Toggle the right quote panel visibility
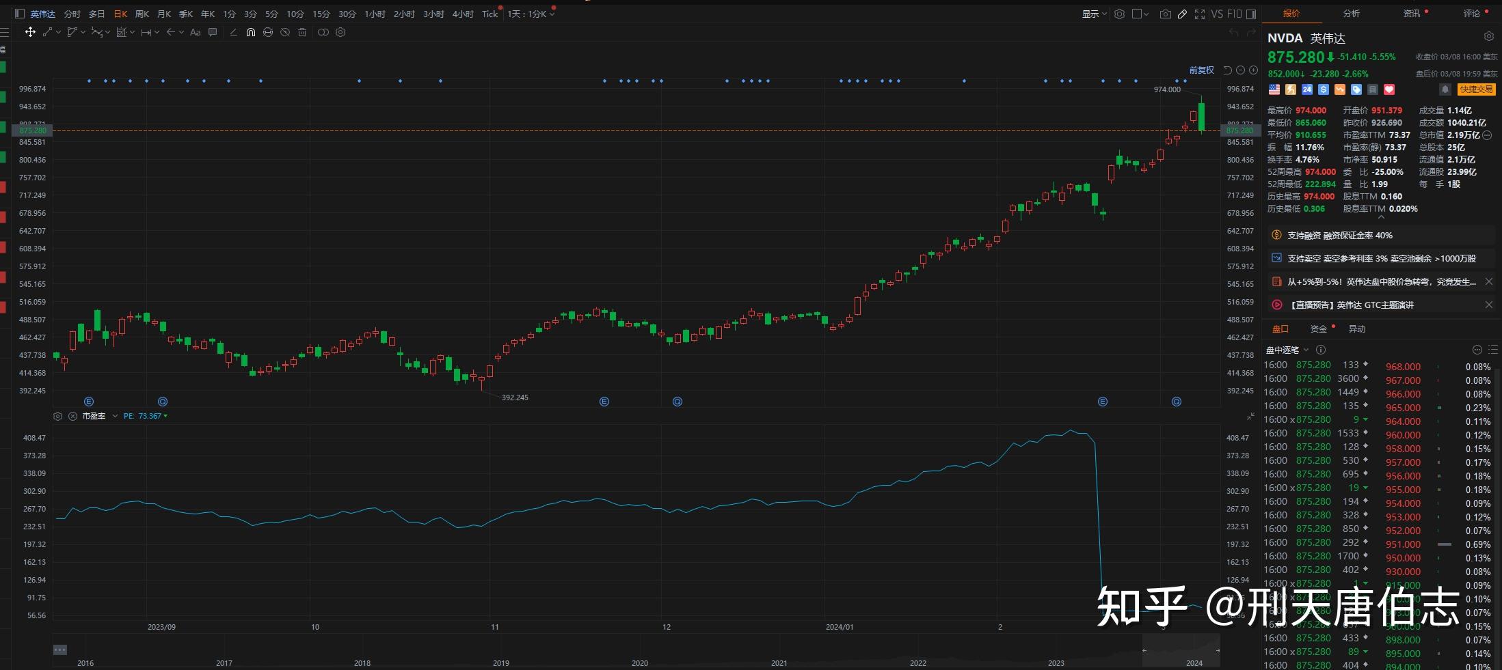 pyautogui.click(x=1251, y=14)
